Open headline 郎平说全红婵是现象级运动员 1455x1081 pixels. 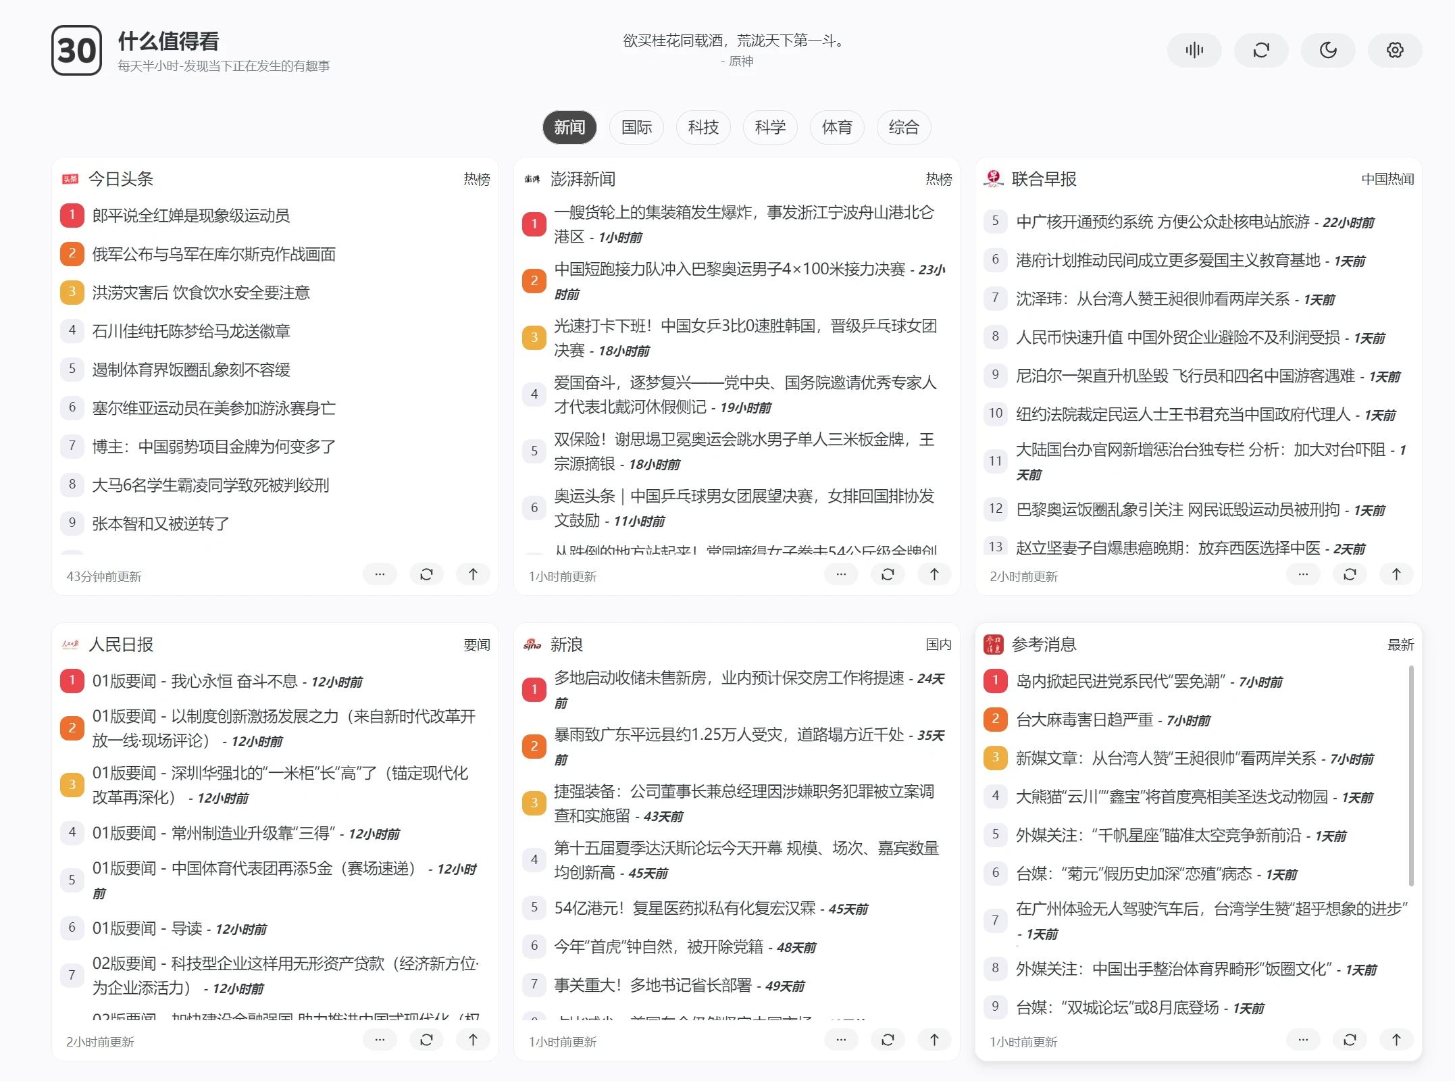click(x=191, y=216)
